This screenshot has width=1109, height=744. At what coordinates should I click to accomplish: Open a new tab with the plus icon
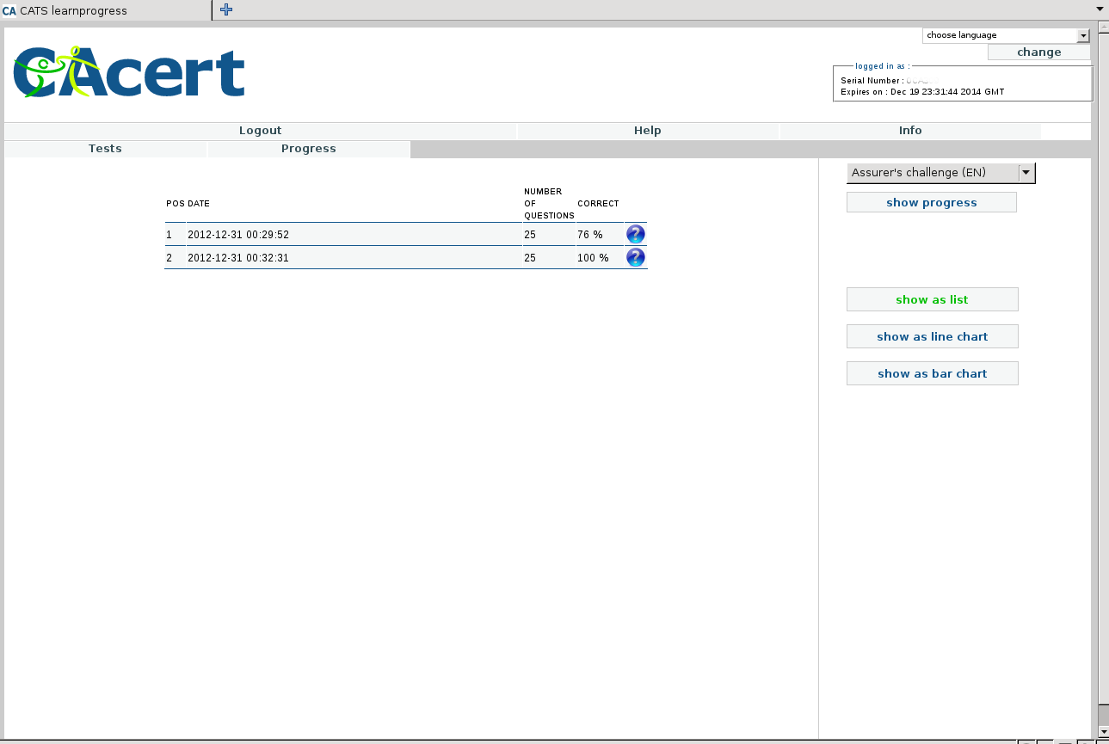pos(226,10)
